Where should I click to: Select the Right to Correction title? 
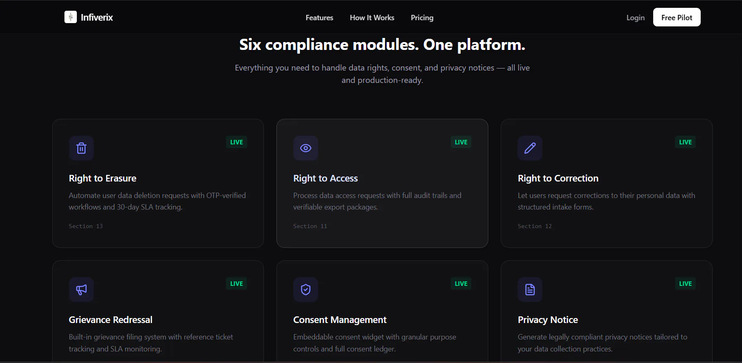coord(558,178)
